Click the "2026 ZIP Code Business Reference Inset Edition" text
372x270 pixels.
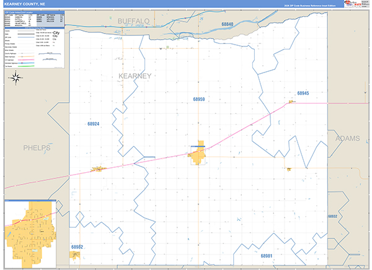(309, 6)
